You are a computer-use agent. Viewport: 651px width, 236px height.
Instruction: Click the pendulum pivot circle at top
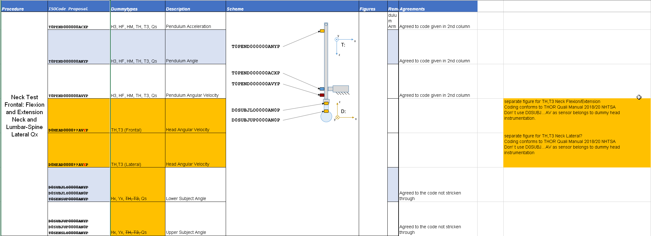pyautogui.click(x=326, y=24)
